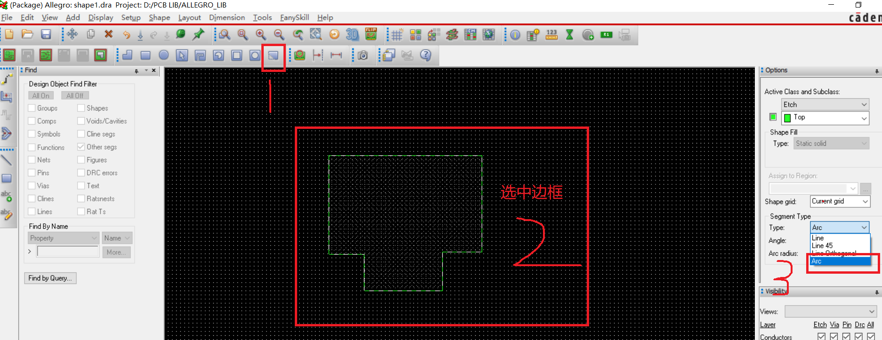Select the Move tool icon
The height and width of the screenshot is (340, 882).
click(72, 34)
